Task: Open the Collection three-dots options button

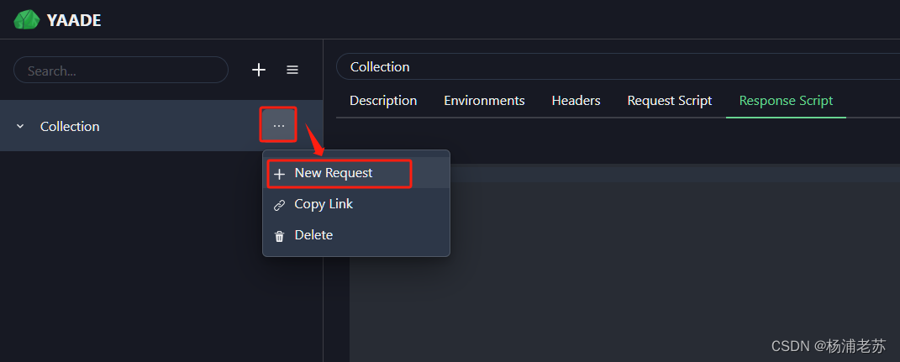Action: 279,125
